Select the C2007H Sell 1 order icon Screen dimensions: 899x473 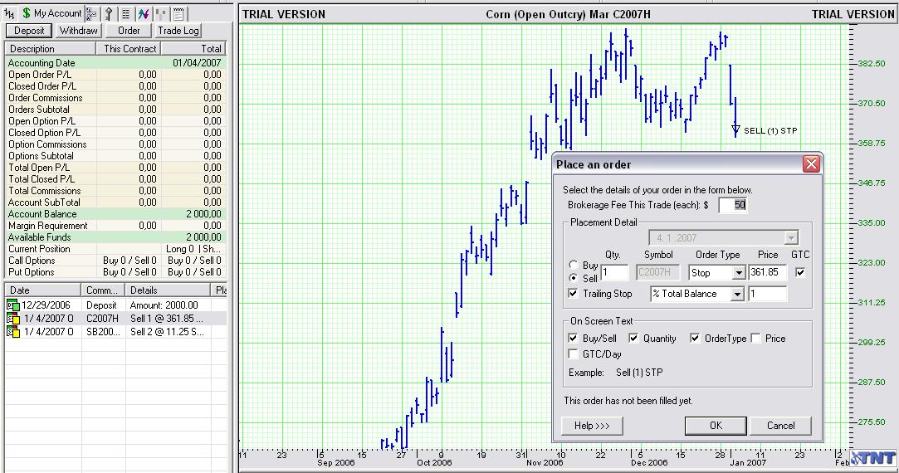13,319
